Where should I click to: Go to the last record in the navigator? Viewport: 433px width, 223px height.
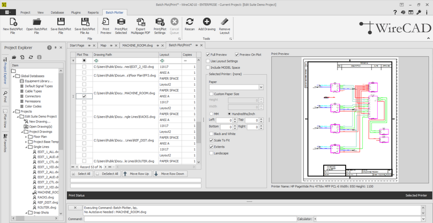click(110, 167)
